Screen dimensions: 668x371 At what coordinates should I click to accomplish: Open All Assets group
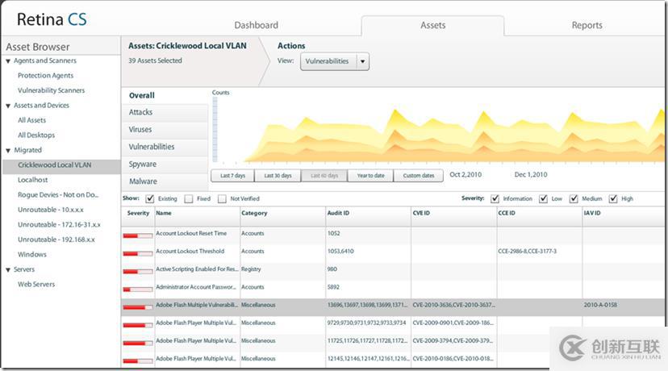tap(32, 120)
